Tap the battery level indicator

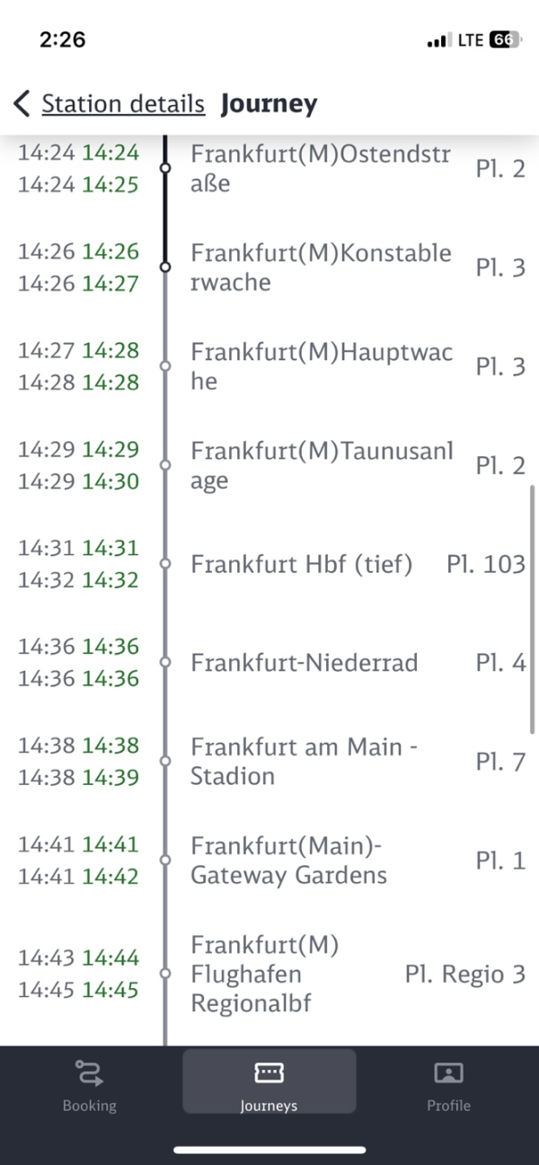point(505,40)
